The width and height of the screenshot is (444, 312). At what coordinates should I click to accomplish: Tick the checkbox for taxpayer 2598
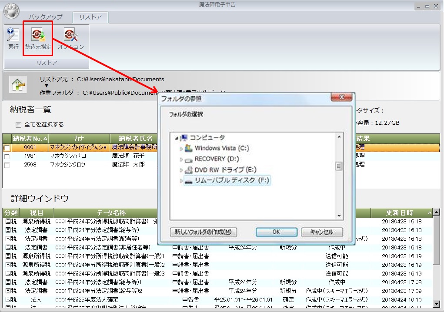(7, 165)
